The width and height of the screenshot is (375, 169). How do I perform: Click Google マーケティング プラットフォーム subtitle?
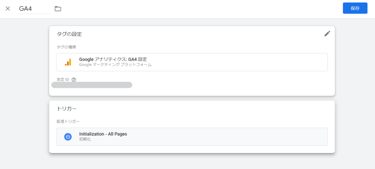[115, 65]
